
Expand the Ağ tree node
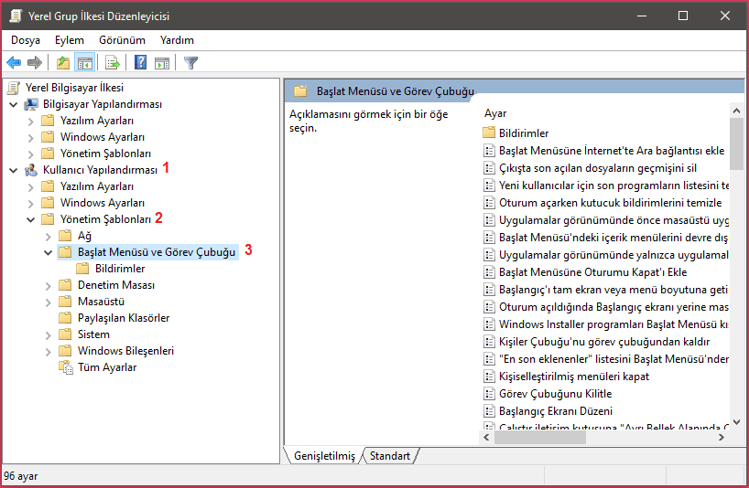(x=48, y=237)
